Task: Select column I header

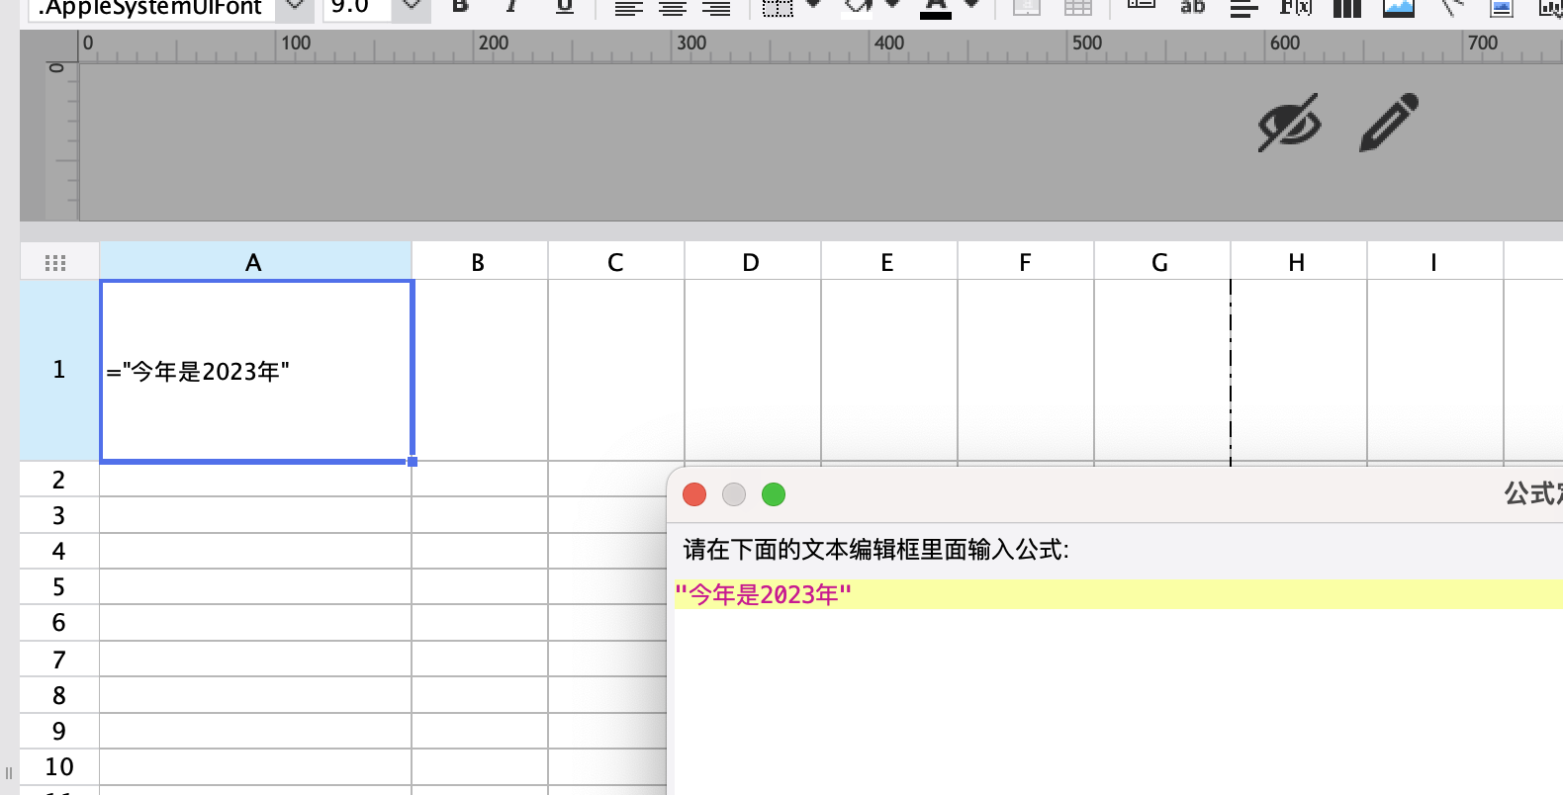Action: (1435, 261)
